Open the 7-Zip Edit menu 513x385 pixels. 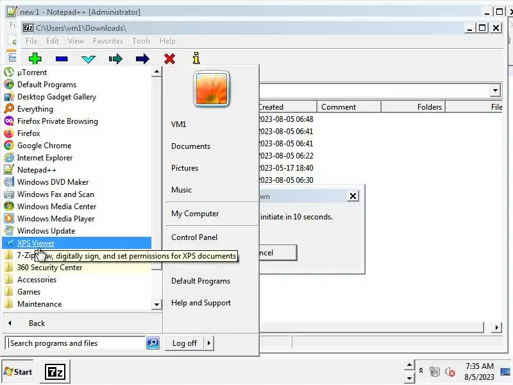pos(53,41)
